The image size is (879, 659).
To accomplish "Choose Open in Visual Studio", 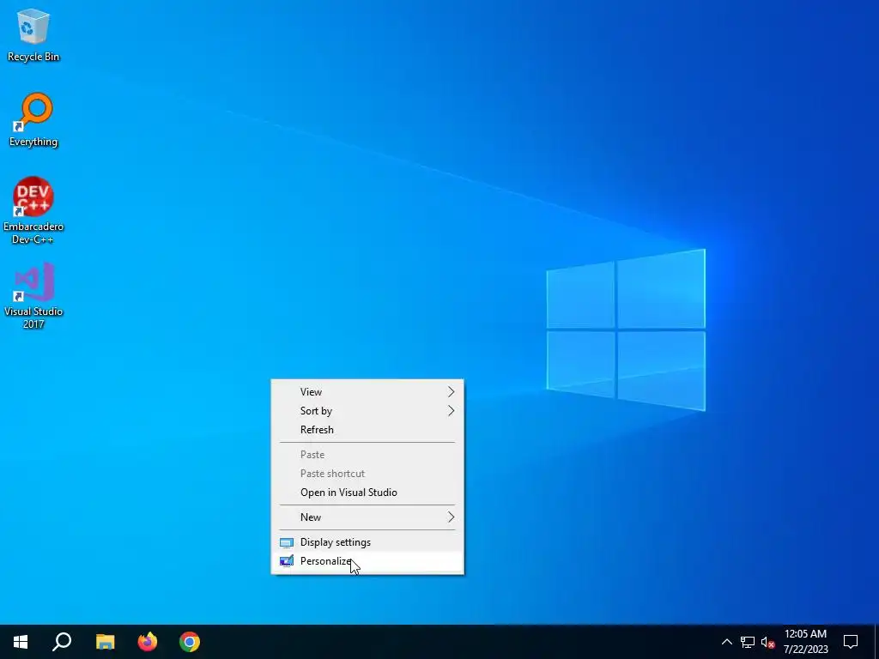I will 367,493.
